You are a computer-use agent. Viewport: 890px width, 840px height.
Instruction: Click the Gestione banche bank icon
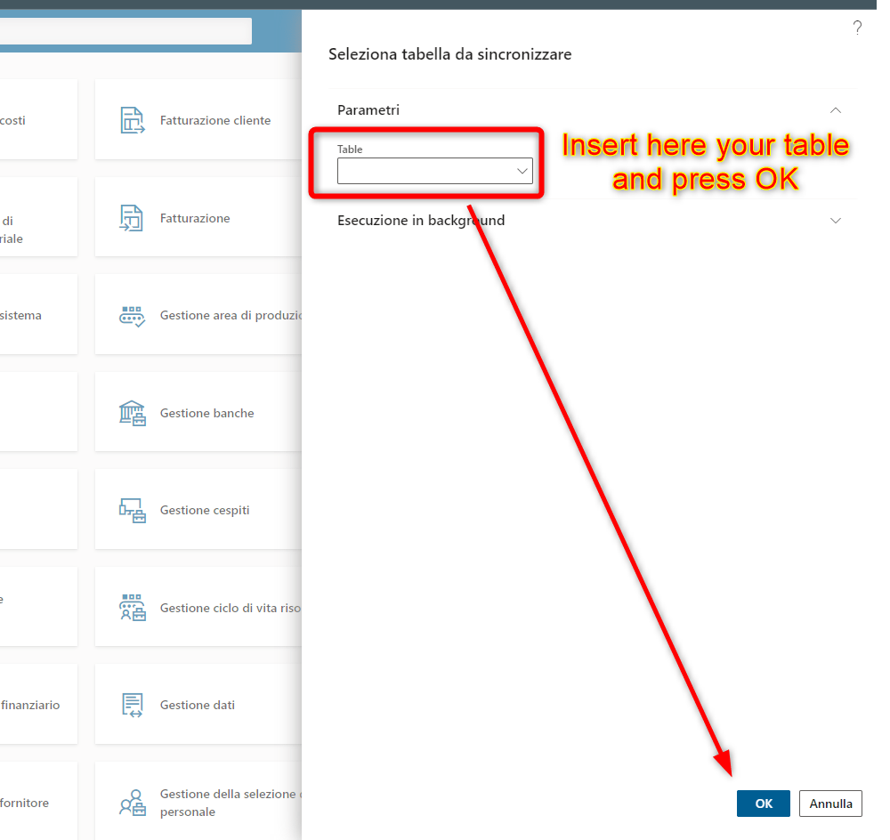click(x=132, y=413)
